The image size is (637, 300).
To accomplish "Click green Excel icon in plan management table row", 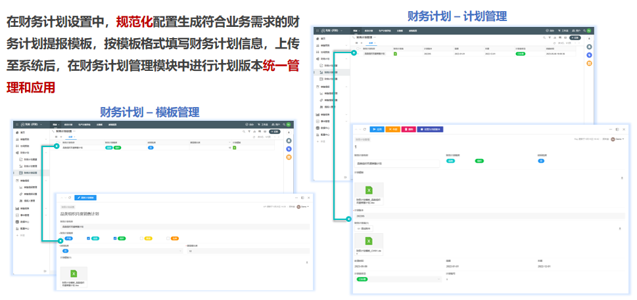I will [x=395, y=54].
